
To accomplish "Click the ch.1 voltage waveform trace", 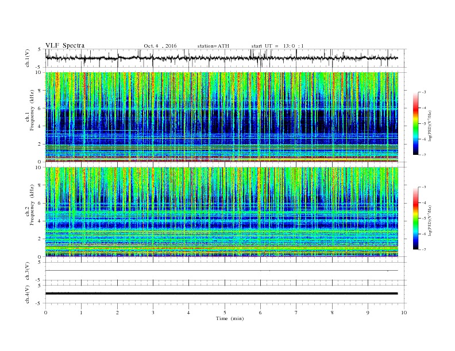I will [x=221, y=58].
